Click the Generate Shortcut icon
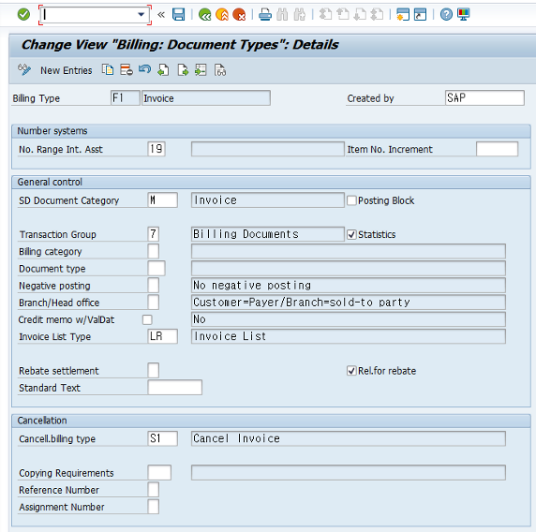This screenshot has width=536, height=532. point(420,15)
